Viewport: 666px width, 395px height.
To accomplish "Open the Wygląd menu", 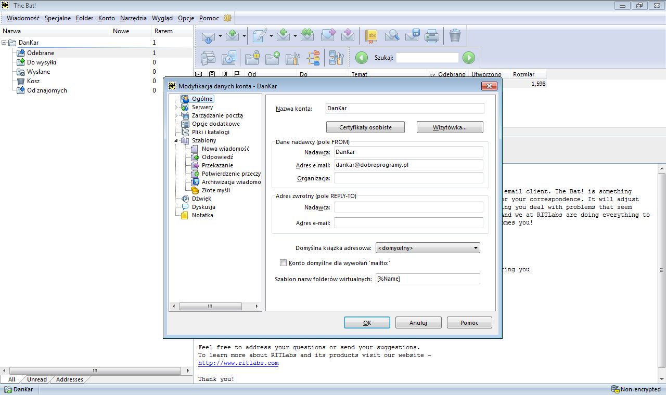I will [162, 18].
